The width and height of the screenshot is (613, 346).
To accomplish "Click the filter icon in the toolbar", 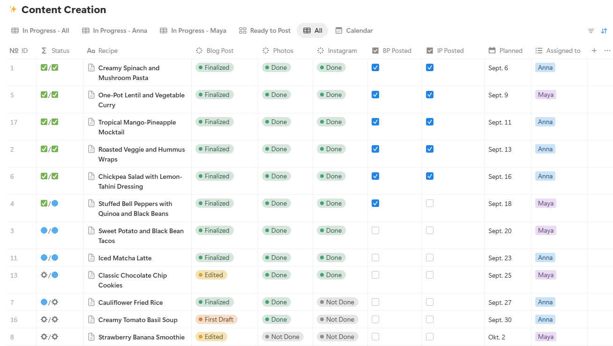I will coord(591,31).
